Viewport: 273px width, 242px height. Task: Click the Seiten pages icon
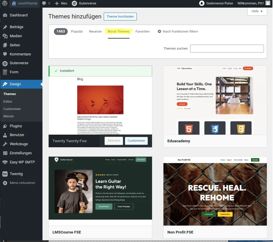point(5,45)
